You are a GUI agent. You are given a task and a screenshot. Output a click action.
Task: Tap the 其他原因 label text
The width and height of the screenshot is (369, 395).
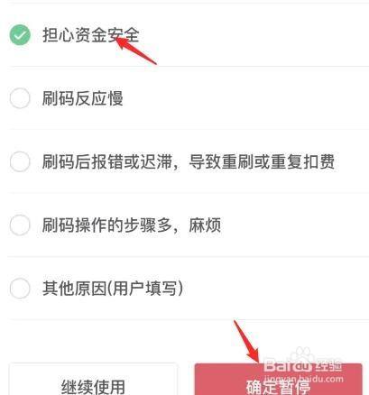(74, 288)
